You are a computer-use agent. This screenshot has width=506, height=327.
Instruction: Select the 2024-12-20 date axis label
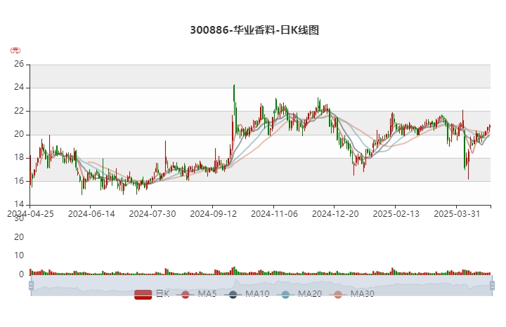pyautogui.click(x=335, y=214)
